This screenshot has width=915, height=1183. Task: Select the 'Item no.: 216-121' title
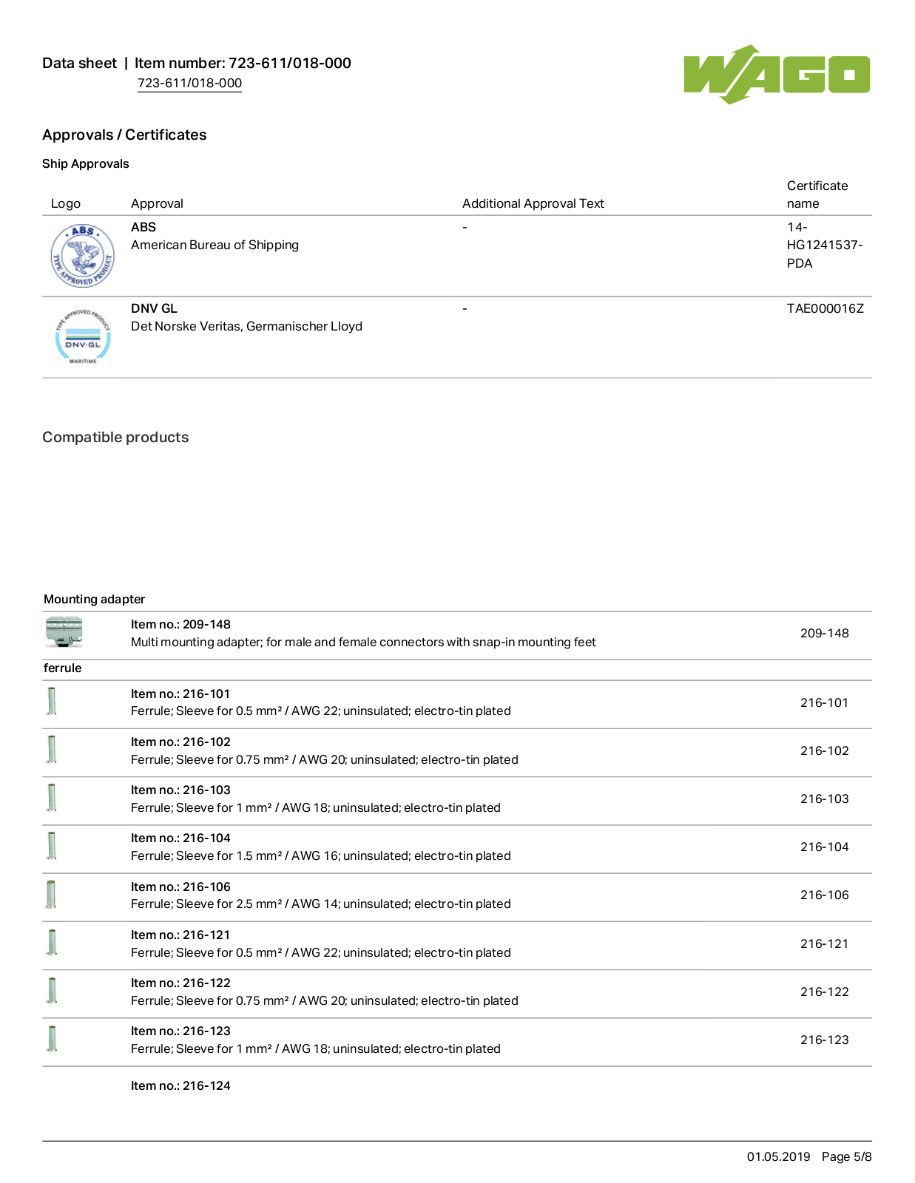(180, 935)
